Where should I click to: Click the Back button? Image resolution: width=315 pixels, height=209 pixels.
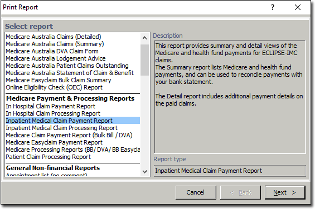(x=240, y=192)
